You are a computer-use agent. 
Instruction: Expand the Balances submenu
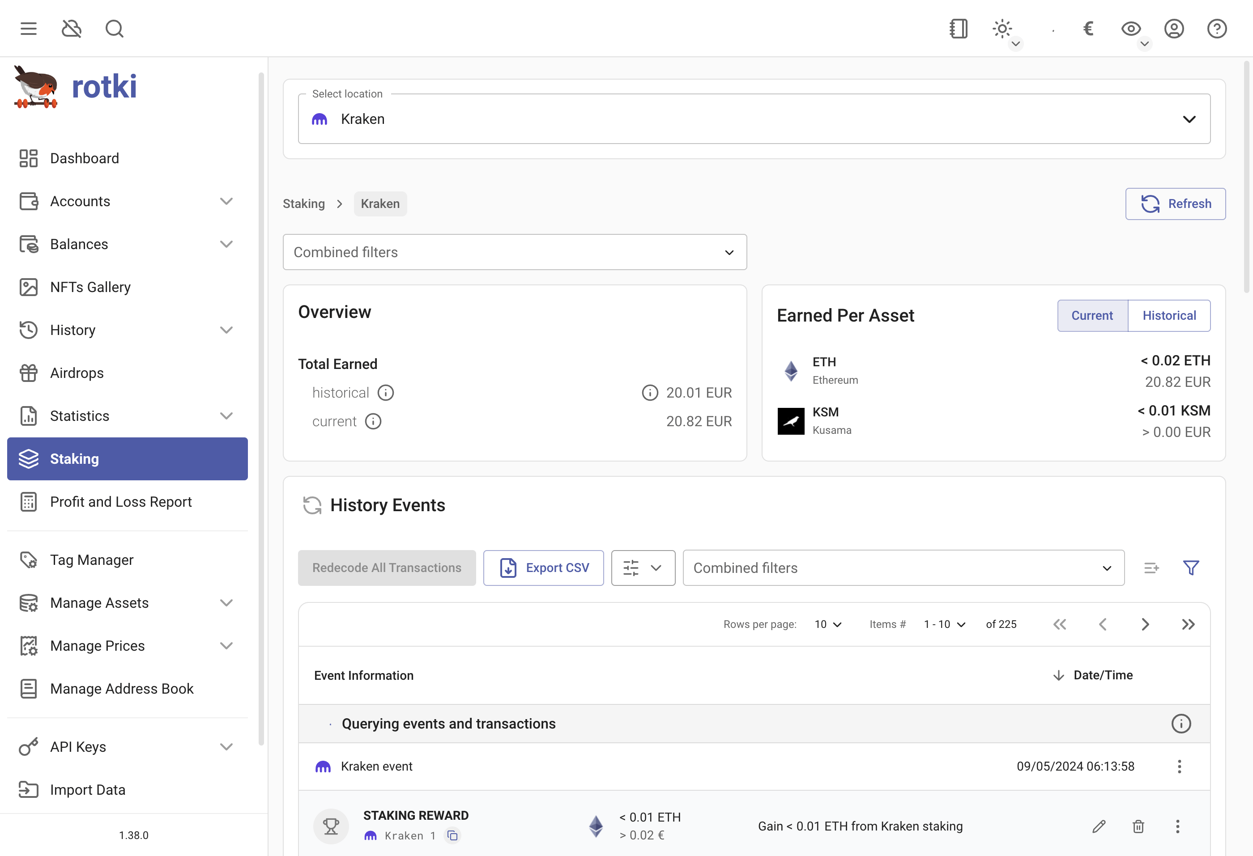(x=226, y=244)
